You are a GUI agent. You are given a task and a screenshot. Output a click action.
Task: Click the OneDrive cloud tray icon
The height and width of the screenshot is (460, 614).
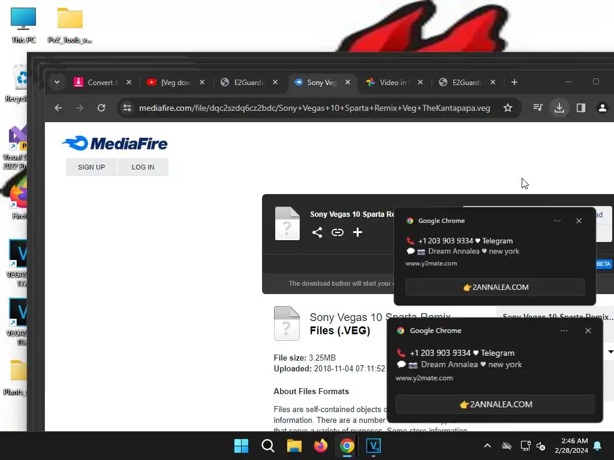[507, 446]
